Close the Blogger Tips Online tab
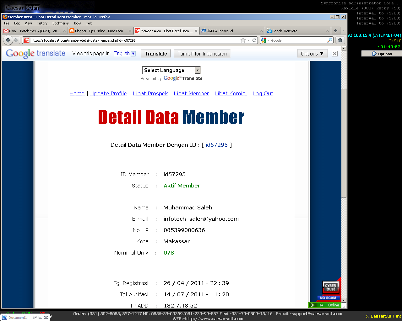 tap(130, 31)
